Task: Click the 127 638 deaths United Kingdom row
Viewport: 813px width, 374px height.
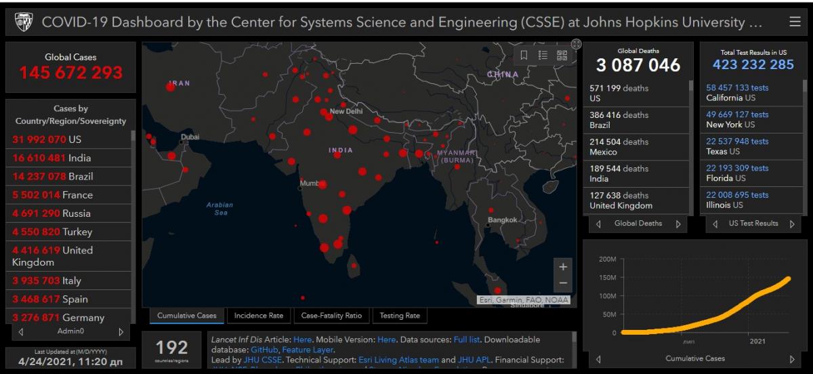Action: coord(635,201)
